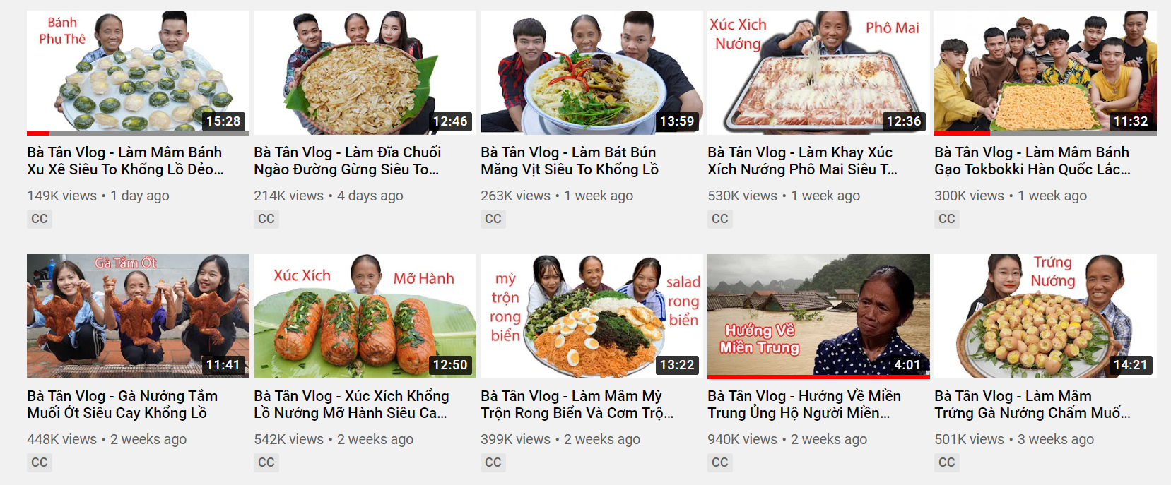
Task: Click watch progress bar on Tokbokki thumbnail
Action: click(x=1045, y=133)
